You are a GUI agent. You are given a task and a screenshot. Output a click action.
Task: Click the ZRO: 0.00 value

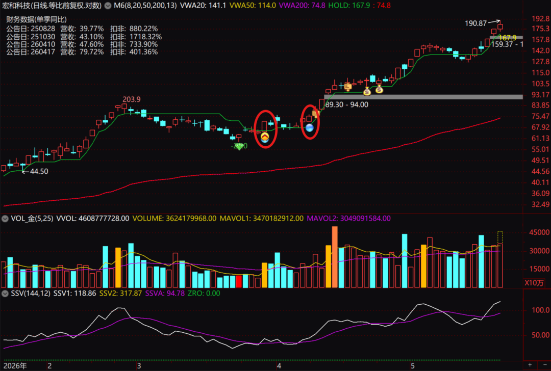tap(204, 294)
